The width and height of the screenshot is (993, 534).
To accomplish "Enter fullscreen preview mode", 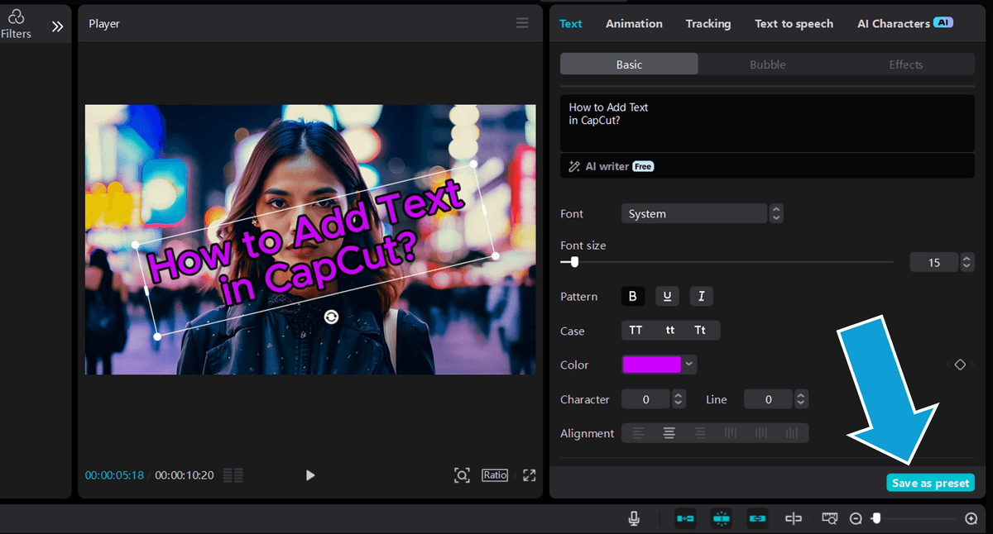I will click(x=529, y=475).
